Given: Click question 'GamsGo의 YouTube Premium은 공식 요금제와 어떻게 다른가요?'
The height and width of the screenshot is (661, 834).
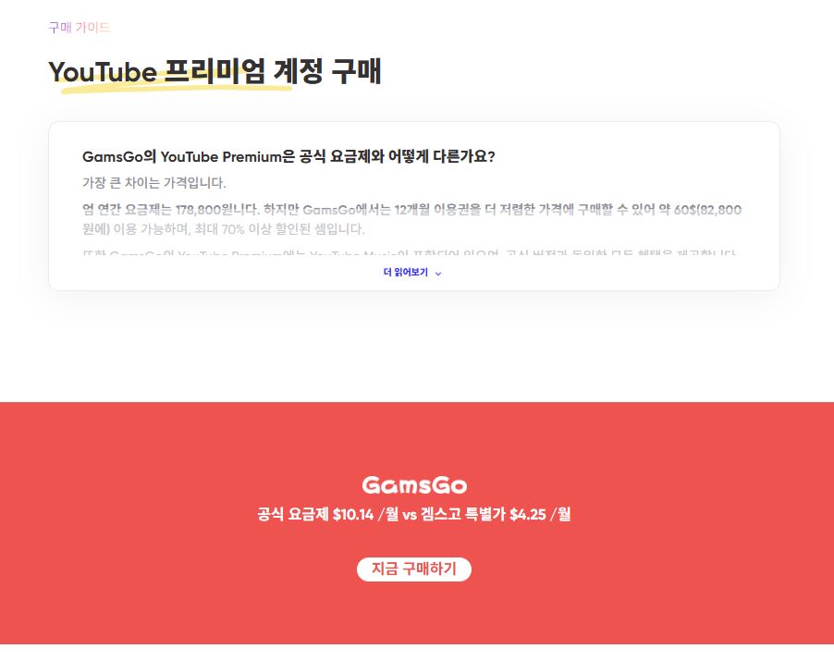Looking at the screenshot, I should pyautogui.click(x=288, y=157).
